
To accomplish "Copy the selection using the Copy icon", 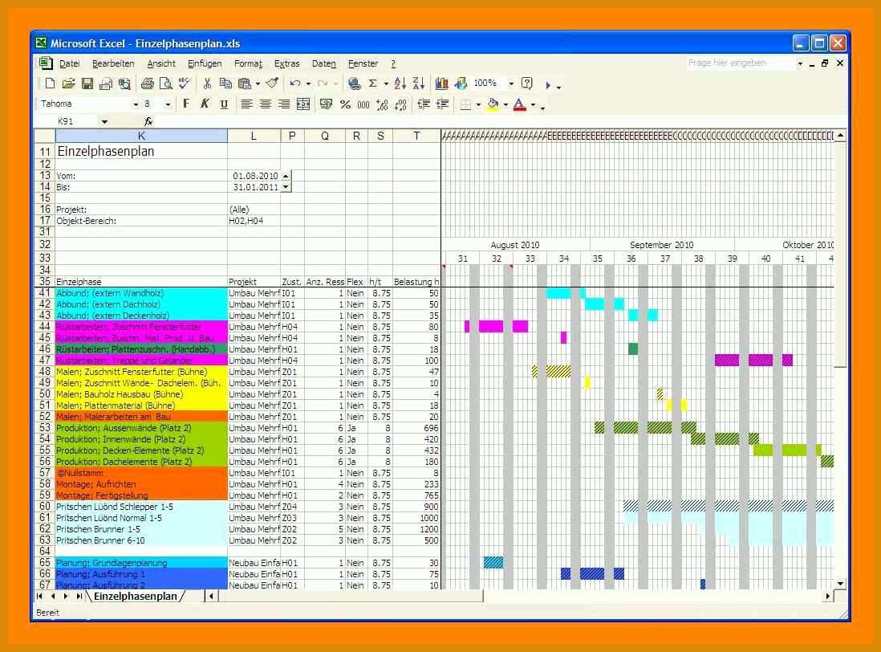I will [226, 84].
